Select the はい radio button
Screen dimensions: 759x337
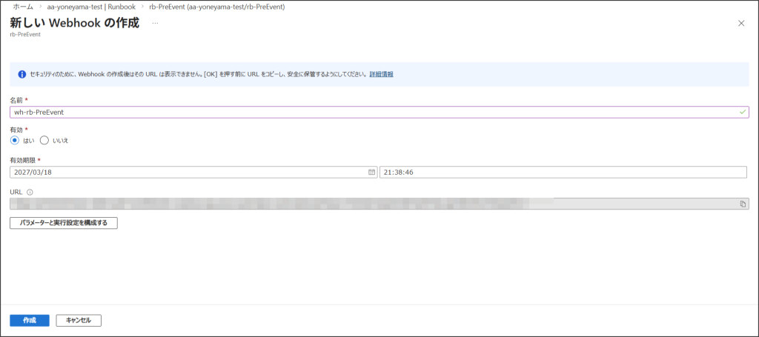pos(15,140)
